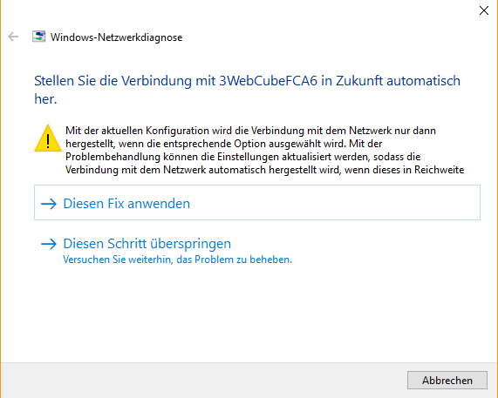498x398 pixels.
Task: Click the word Reichweite ending the description
Action: click(x=440, y=170)
